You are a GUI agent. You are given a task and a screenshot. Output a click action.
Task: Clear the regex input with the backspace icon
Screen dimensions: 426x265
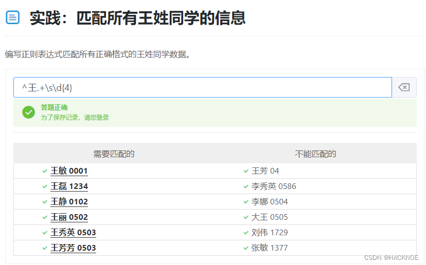point(404,87)
